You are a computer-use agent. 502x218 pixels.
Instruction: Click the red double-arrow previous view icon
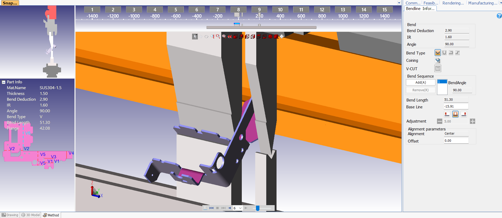pyautogui.click(x=229, y=37)
